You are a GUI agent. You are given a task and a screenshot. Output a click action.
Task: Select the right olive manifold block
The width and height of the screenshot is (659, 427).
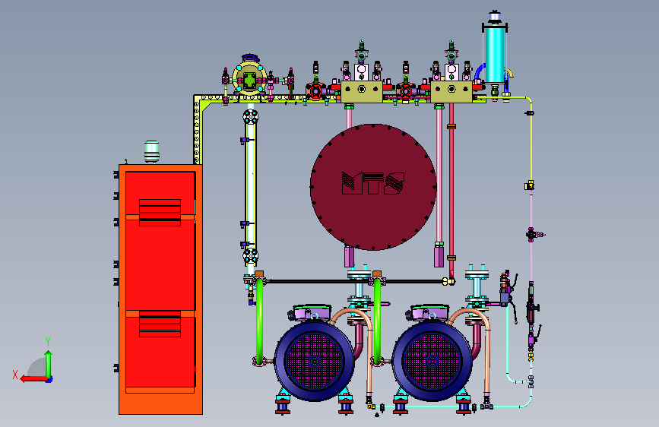[x=451, y=92]
